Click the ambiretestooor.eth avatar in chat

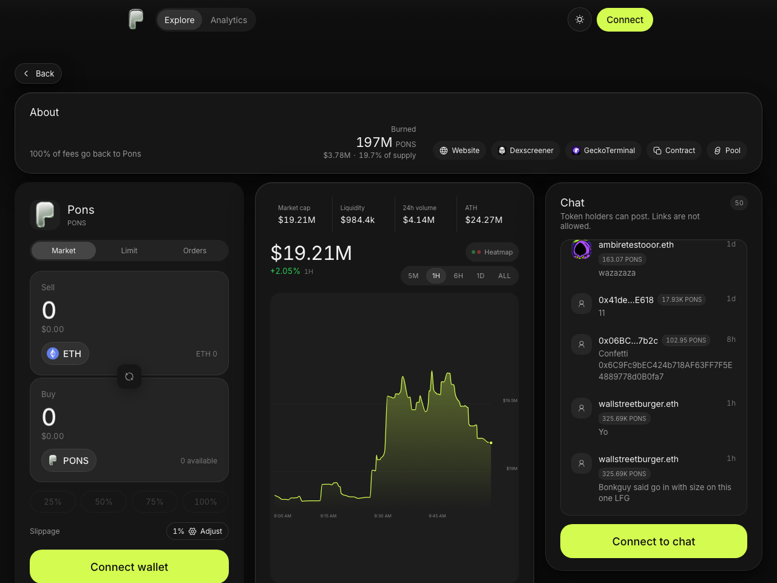click(582, 249)
